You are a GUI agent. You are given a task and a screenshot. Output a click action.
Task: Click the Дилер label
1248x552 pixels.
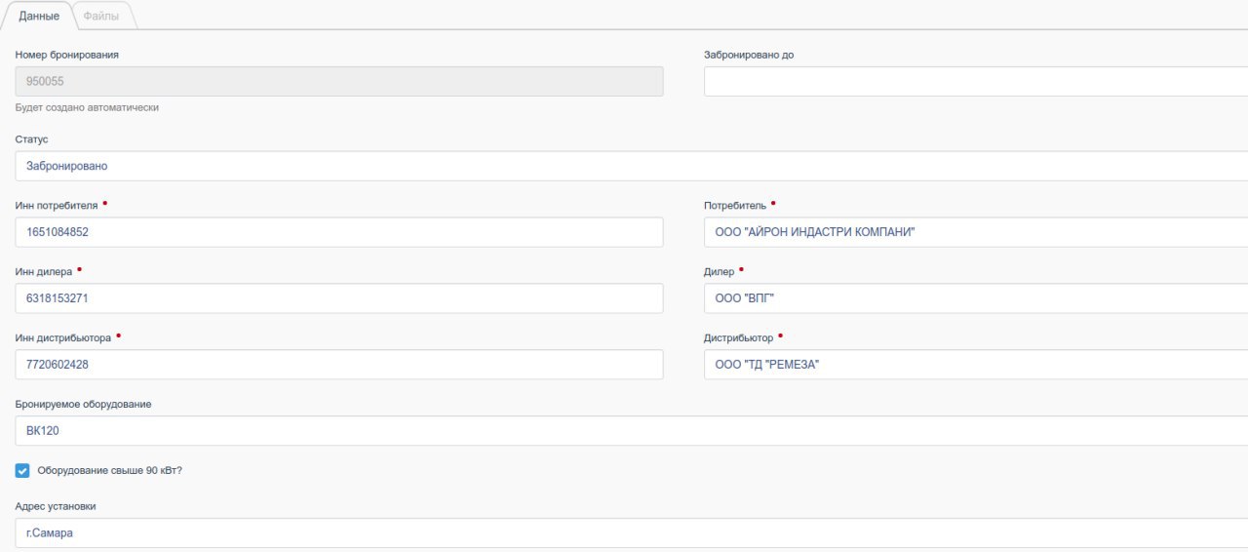point(720,272)
